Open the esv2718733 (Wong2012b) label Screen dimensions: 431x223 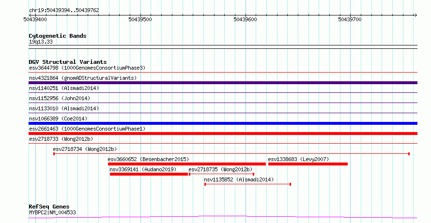pyautogui.click(x=61, y=139)
